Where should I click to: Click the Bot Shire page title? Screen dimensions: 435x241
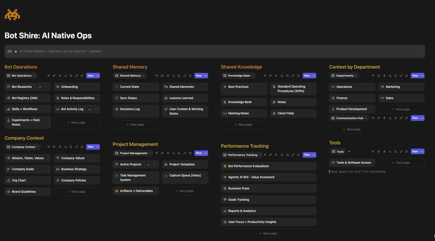pyautogui.click(x=48, y=36)
